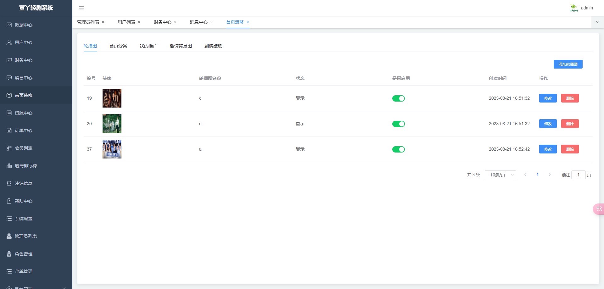The height and width of the screenshot is (289, 604).
Task: Open 角色管理 in the sidebar
Action: [23, 254]
